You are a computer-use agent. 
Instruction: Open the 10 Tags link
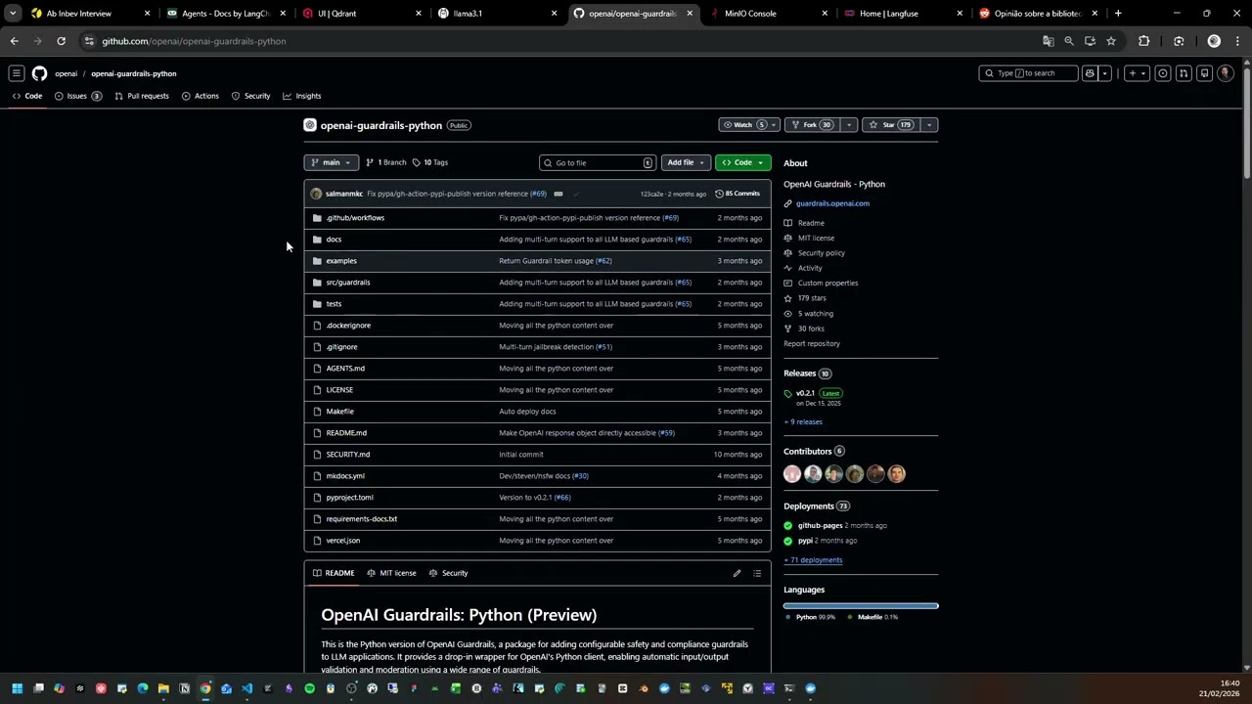click(x=430, y=162)
